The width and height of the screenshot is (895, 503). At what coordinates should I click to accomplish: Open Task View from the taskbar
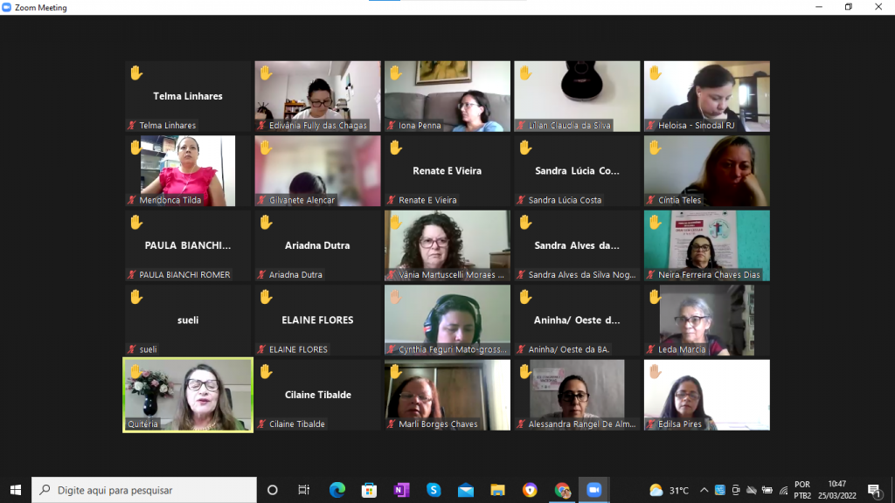(x=304, y=490)
